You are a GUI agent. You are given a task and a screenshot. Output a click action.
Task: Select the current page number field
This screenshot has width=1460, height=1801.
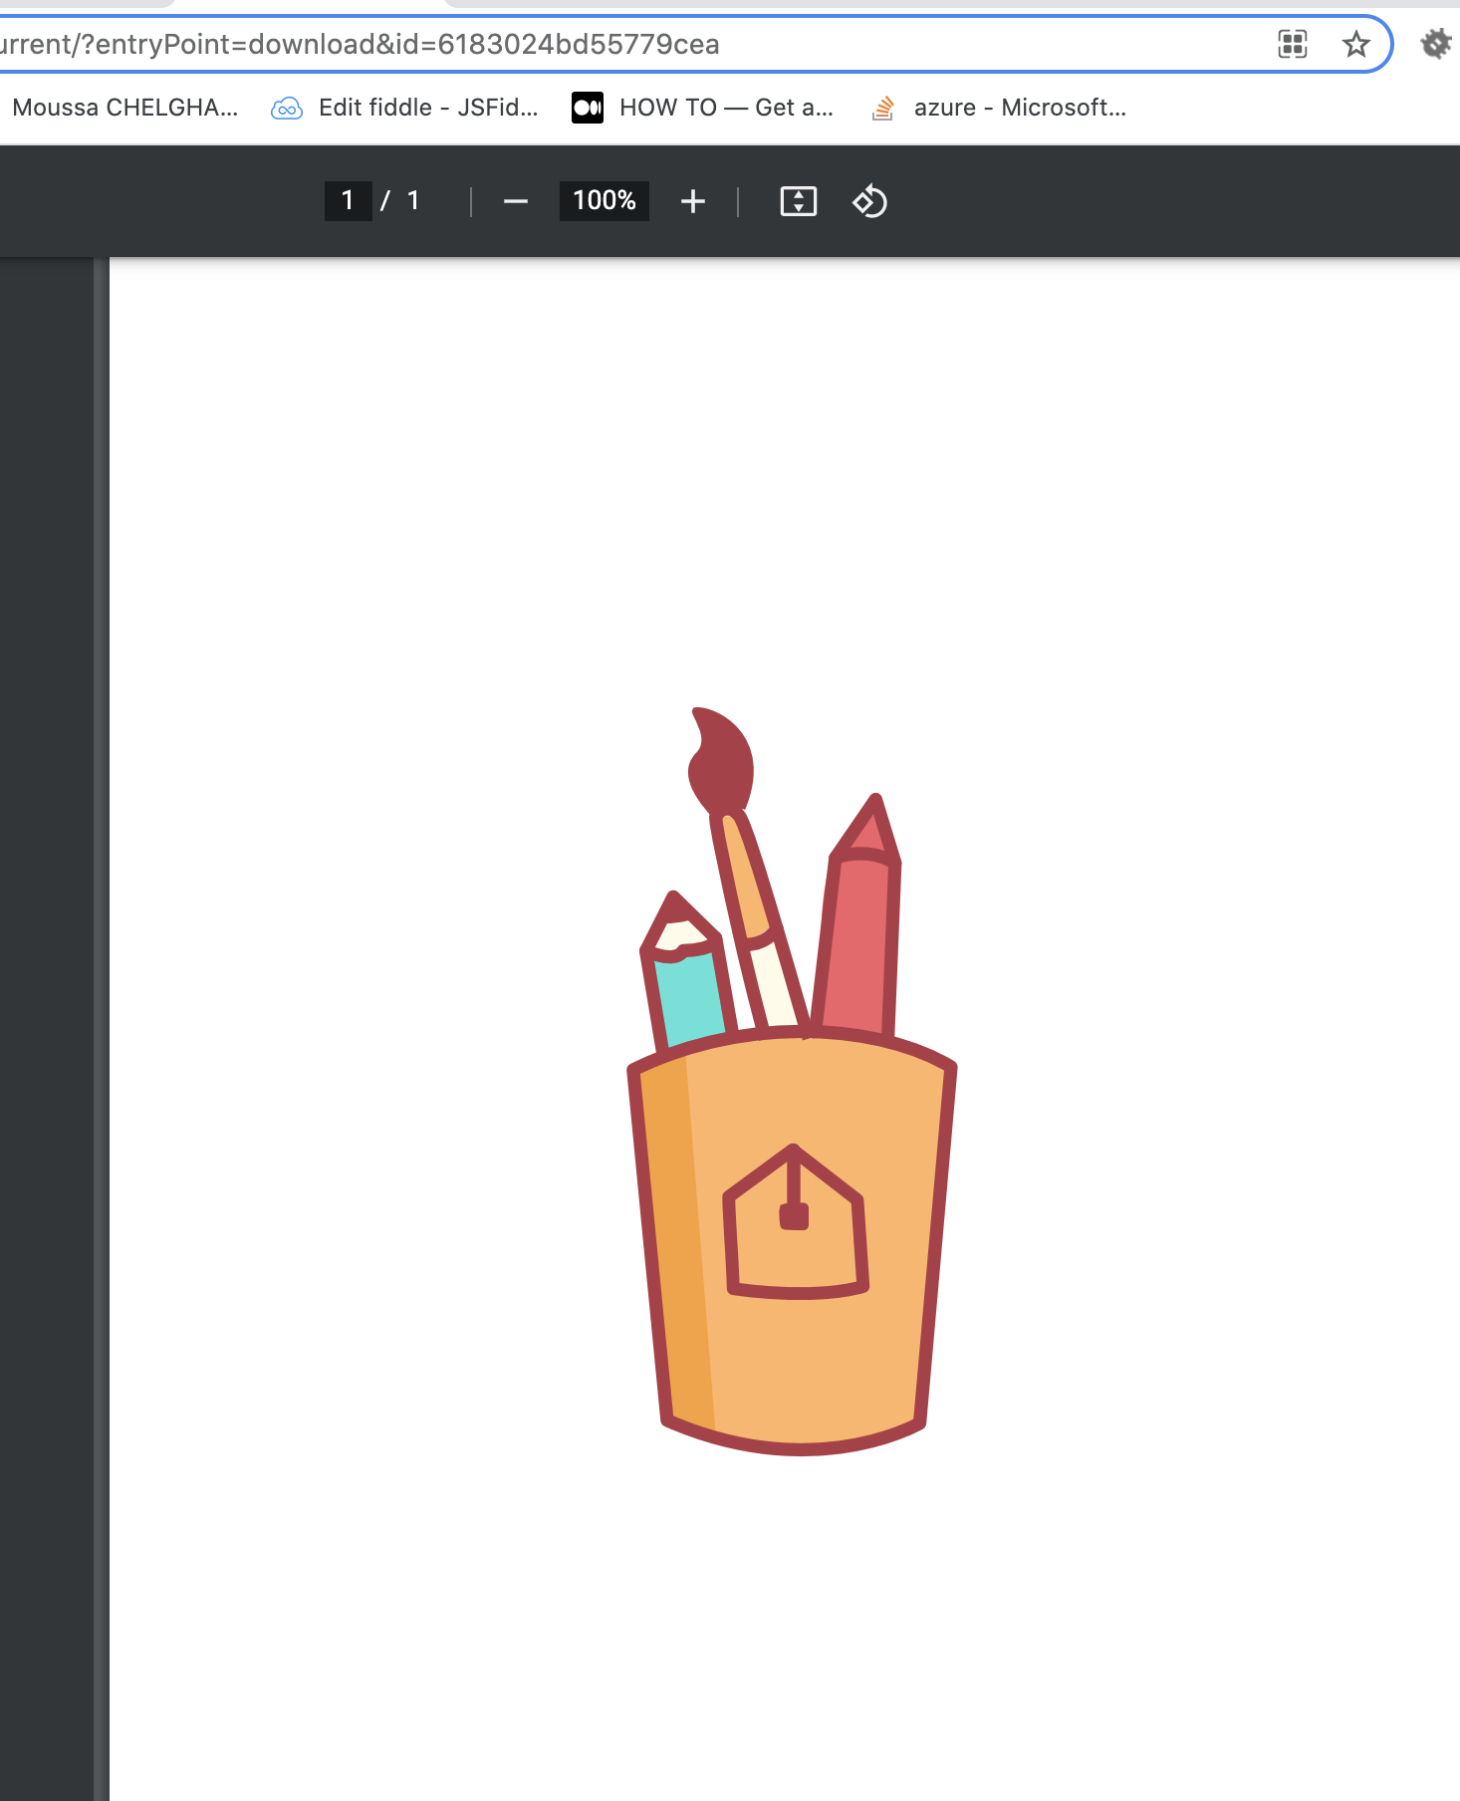point(348,201)
